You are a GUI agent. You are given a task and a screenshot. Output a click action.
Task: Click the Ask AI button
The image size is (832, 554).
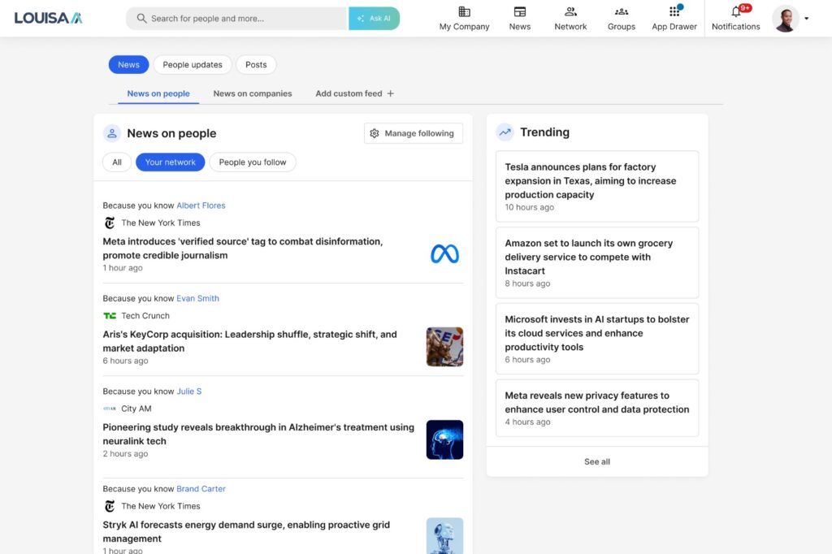[374, 18]
